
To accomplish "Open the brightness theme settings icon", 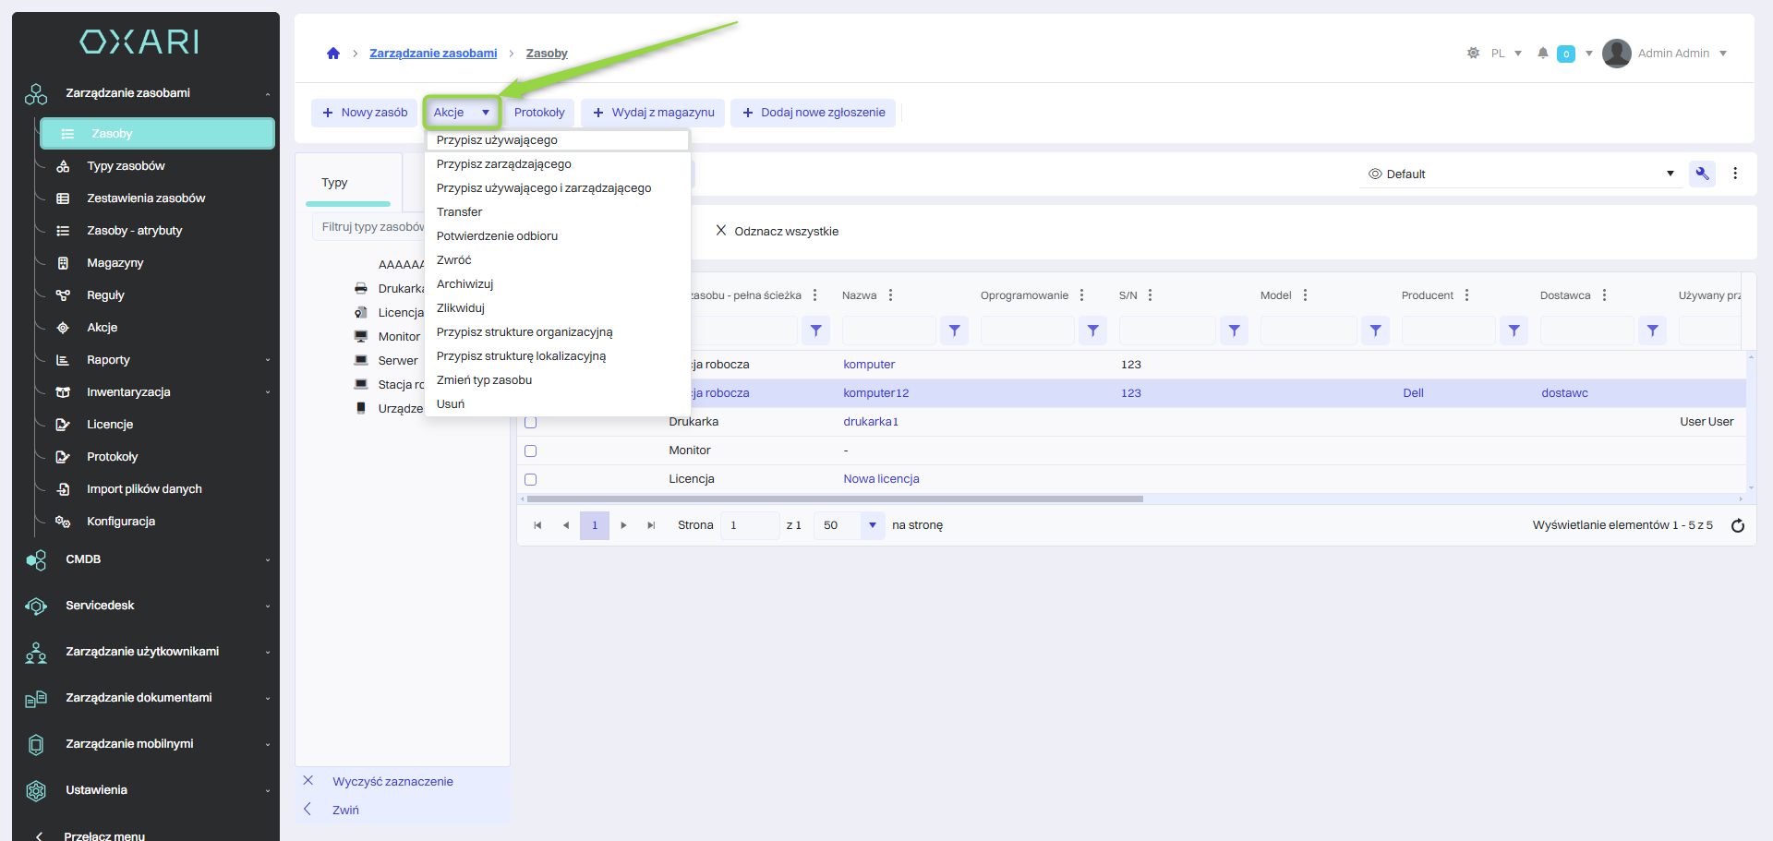I will click(1473, 54).
